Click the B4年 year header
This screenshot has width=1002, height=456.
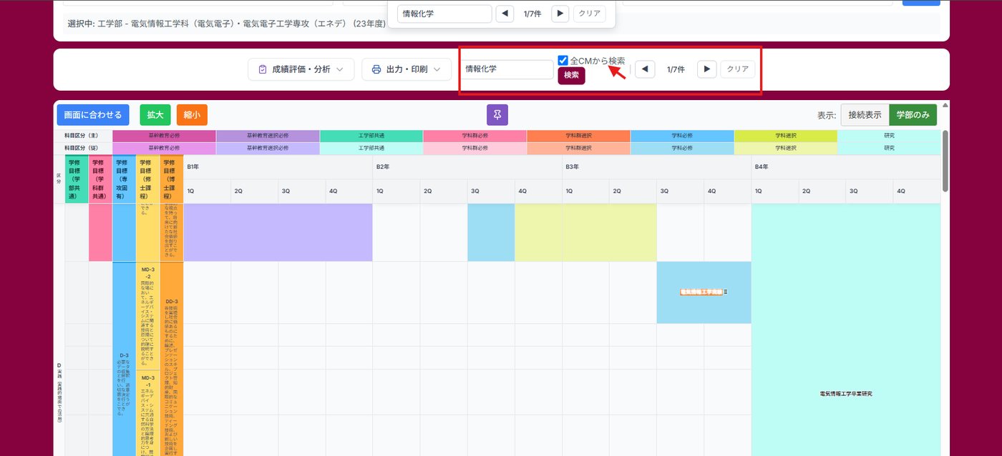(846, 167)
